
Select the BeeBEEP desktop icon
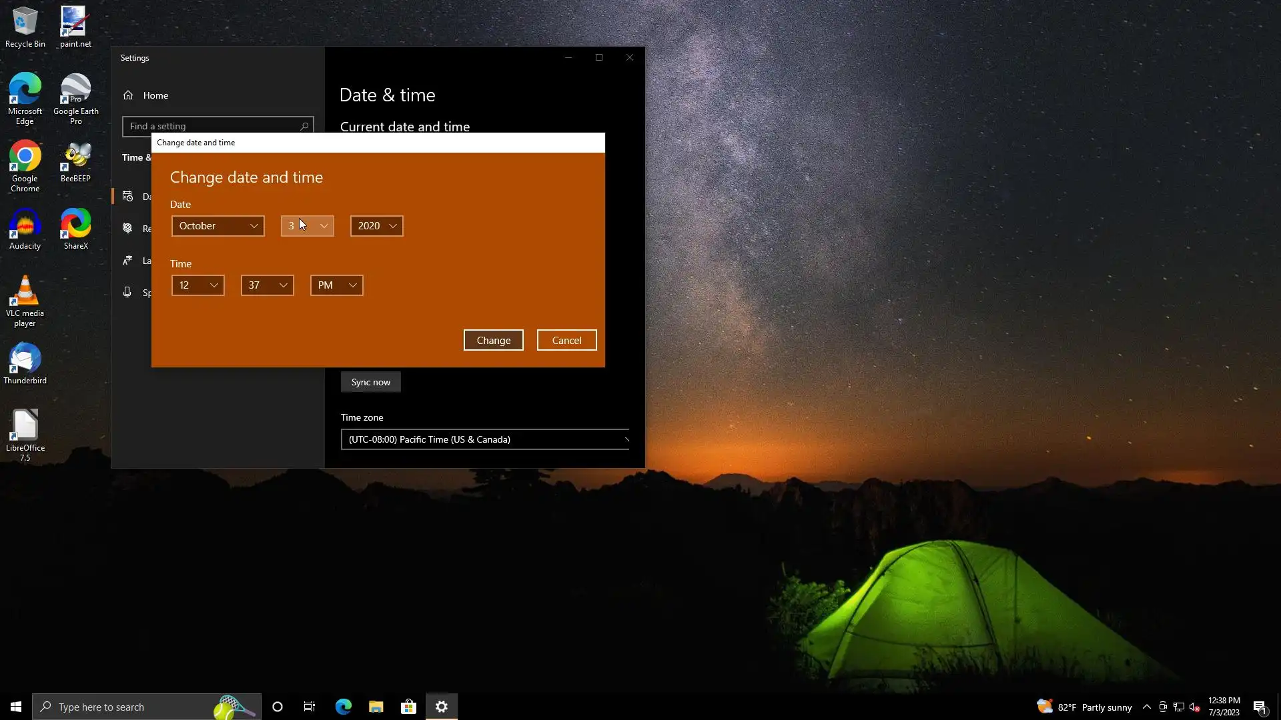75,161
